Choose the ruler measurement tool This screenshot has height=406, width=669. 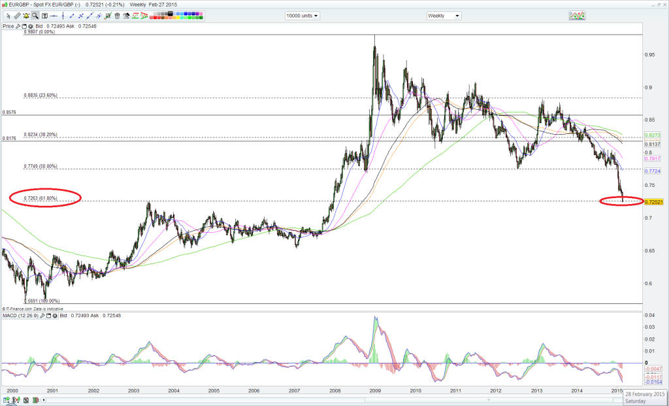coord(18,16)
